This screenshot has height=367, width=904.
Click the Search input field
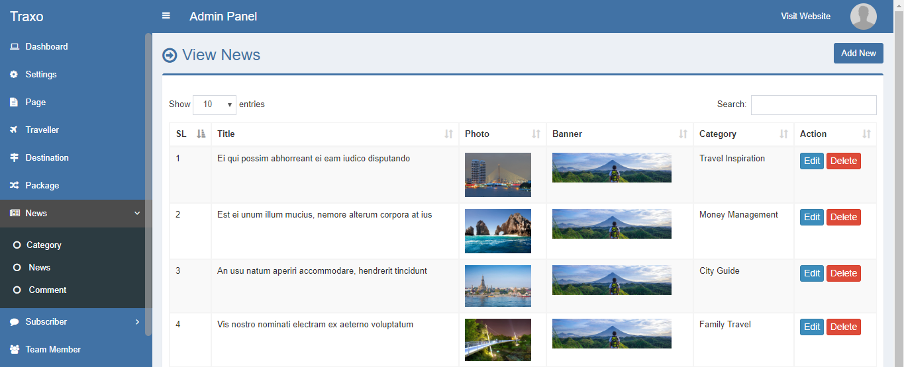813,105
